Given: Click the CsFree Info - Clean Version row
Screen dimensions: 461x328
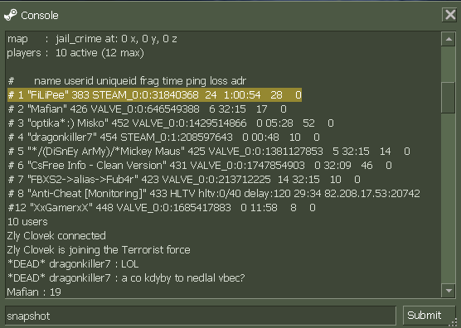Looking at the screenshot, I should [200, 166].
